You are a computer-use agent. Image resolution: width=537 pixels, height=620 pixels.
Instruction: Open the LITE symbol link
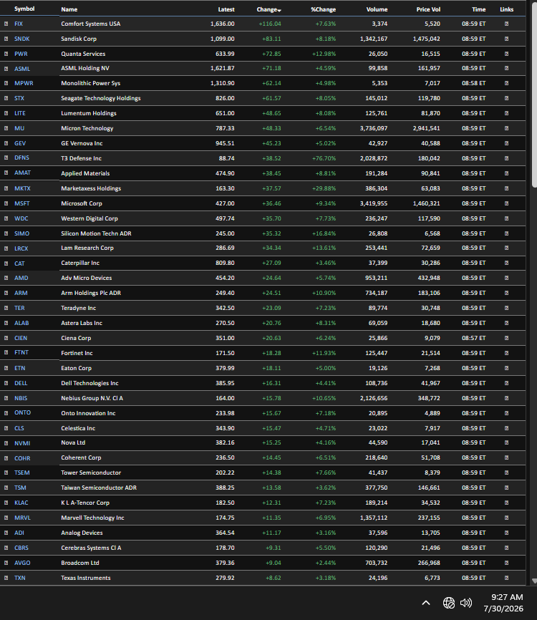click(20, 114)
